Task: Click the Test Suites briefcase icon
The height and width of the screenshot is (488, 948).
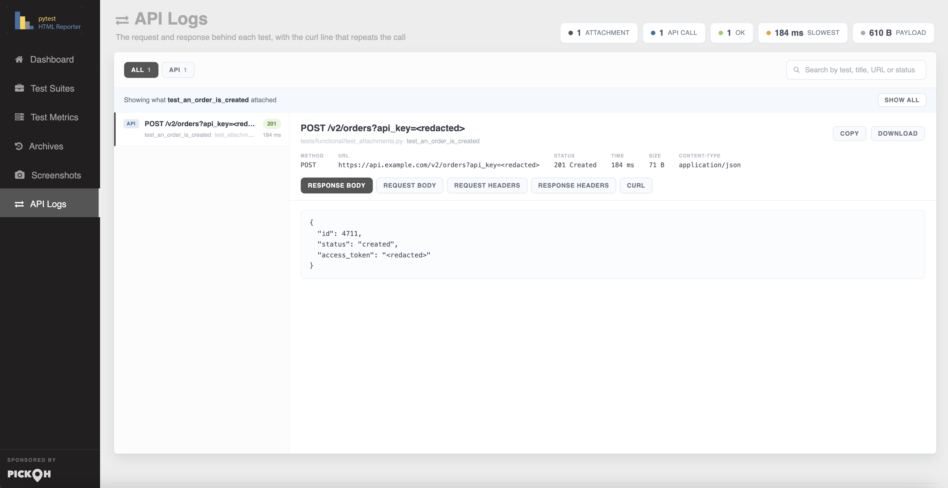Action: pyautogui.click(x=19, y=88)
